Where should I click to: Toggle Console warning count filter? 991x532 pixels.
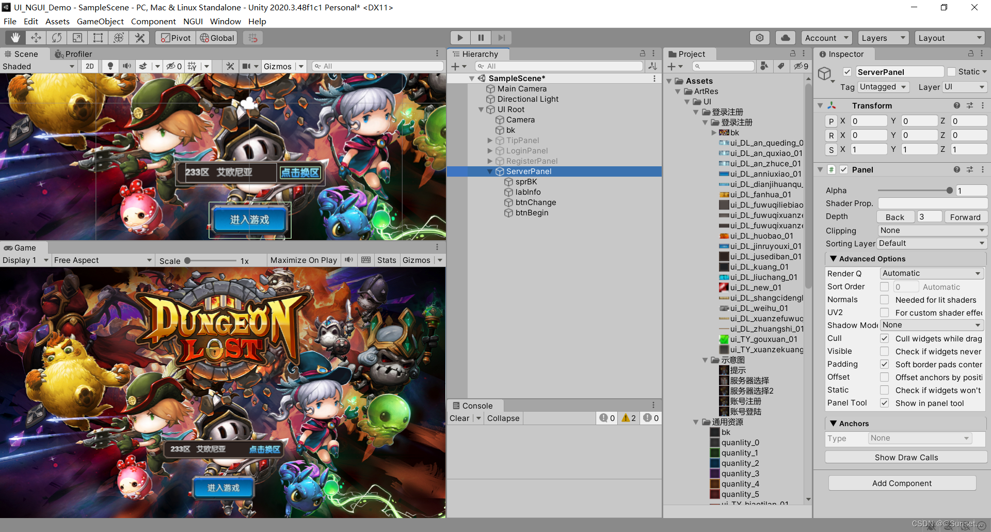tap(629, 418)
